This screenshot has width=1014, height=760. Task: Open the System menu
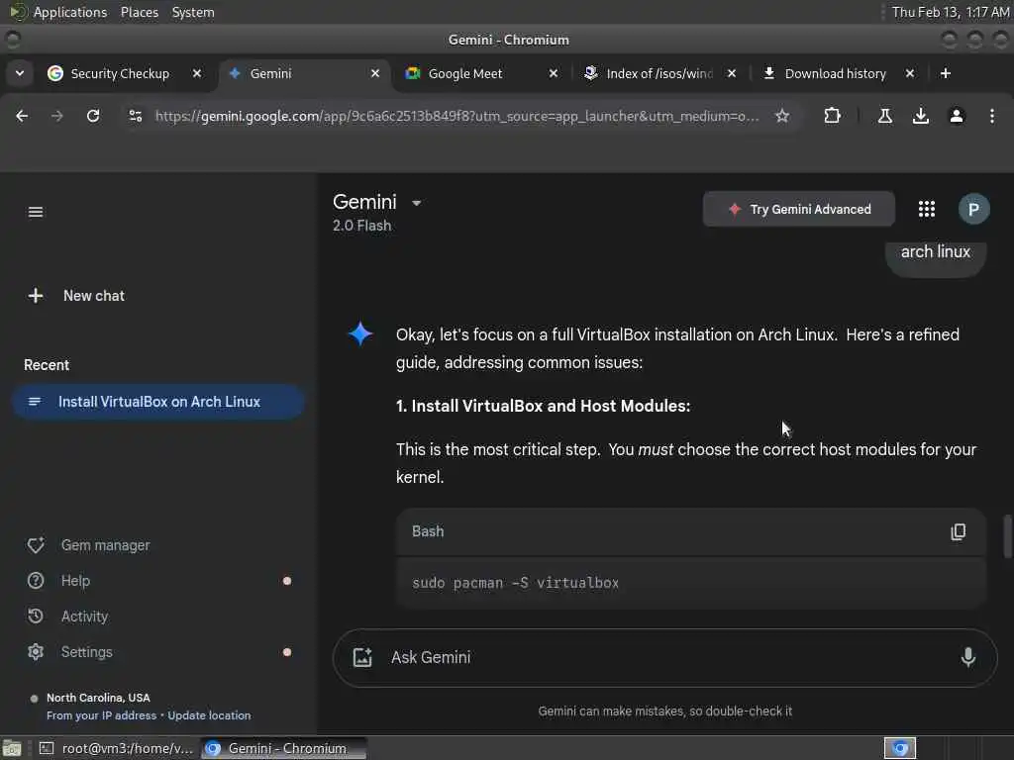click(193, 12)
